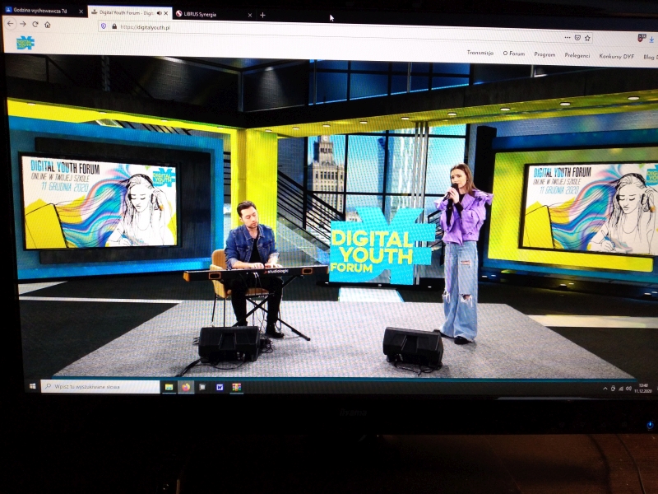Viewport: 658px width, 494px height.
Task: Navigate to the Prelegenci page
Action: click(577, 55)
